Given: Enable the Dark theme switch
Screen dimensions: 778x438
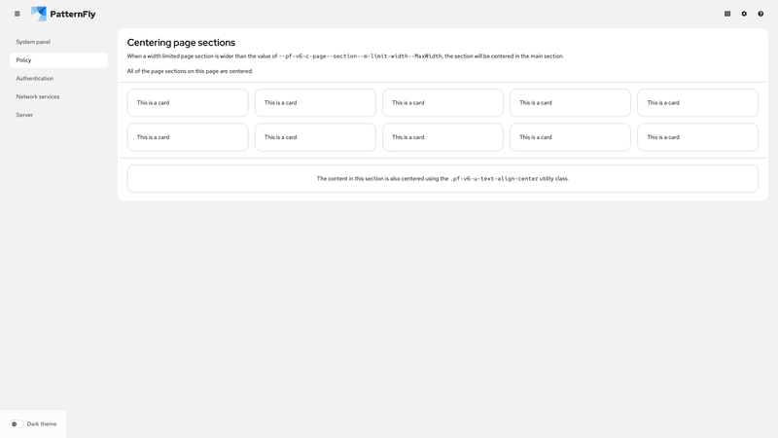Looking at the screenshot, I should tap(17, 424).
